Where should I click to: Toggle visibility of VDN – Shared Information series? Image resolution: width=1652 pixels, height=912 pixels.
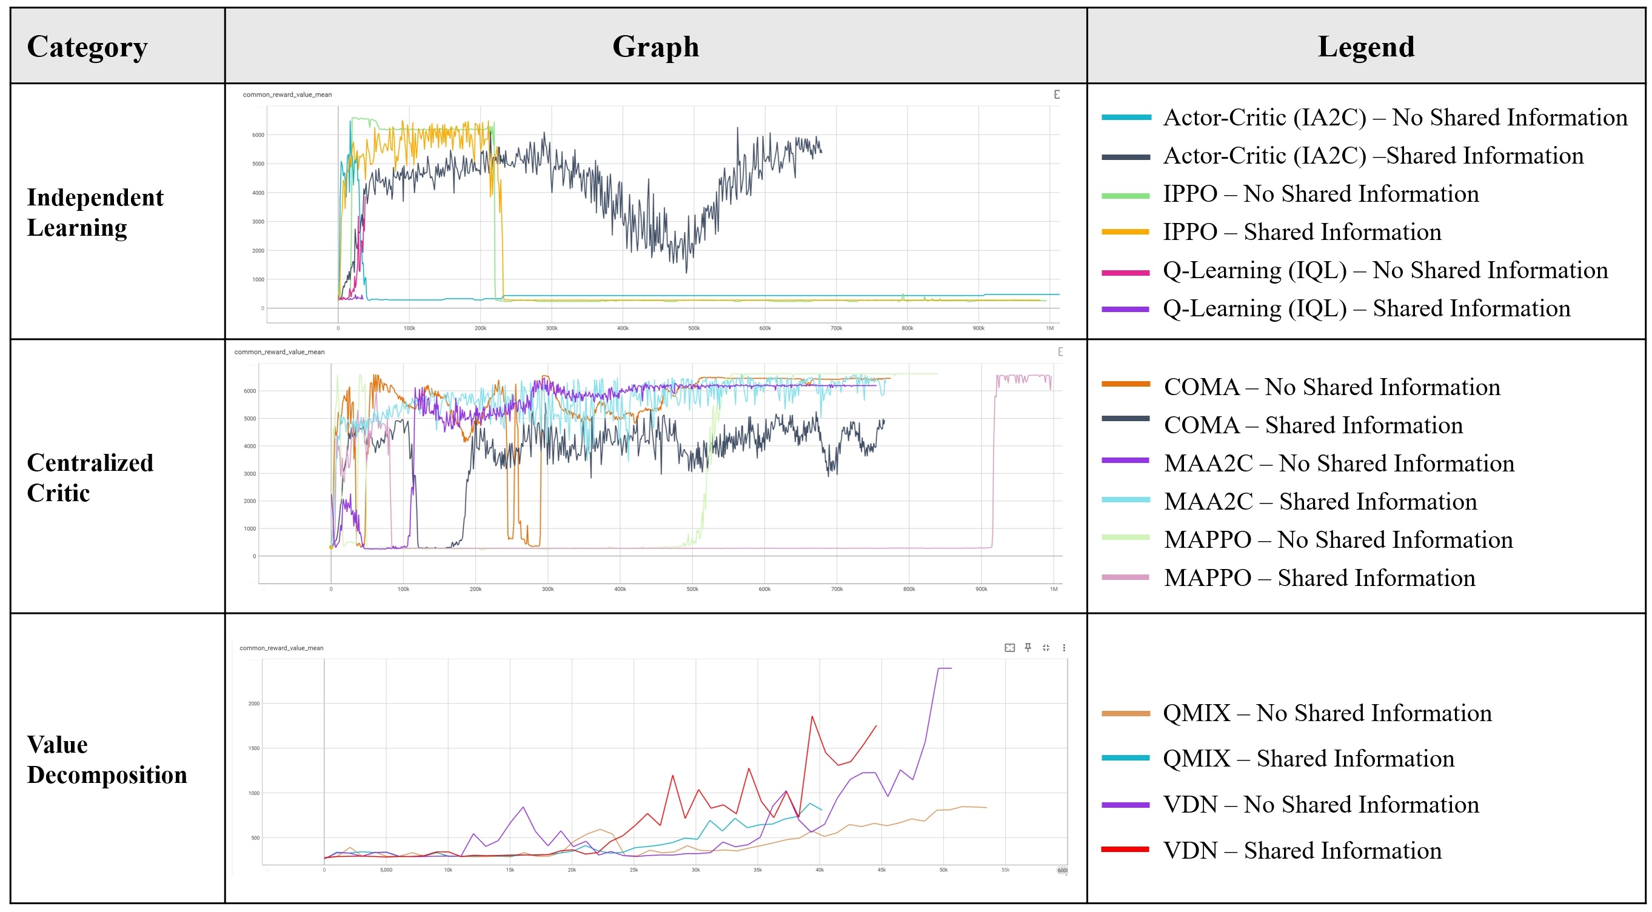point(1302,850)
